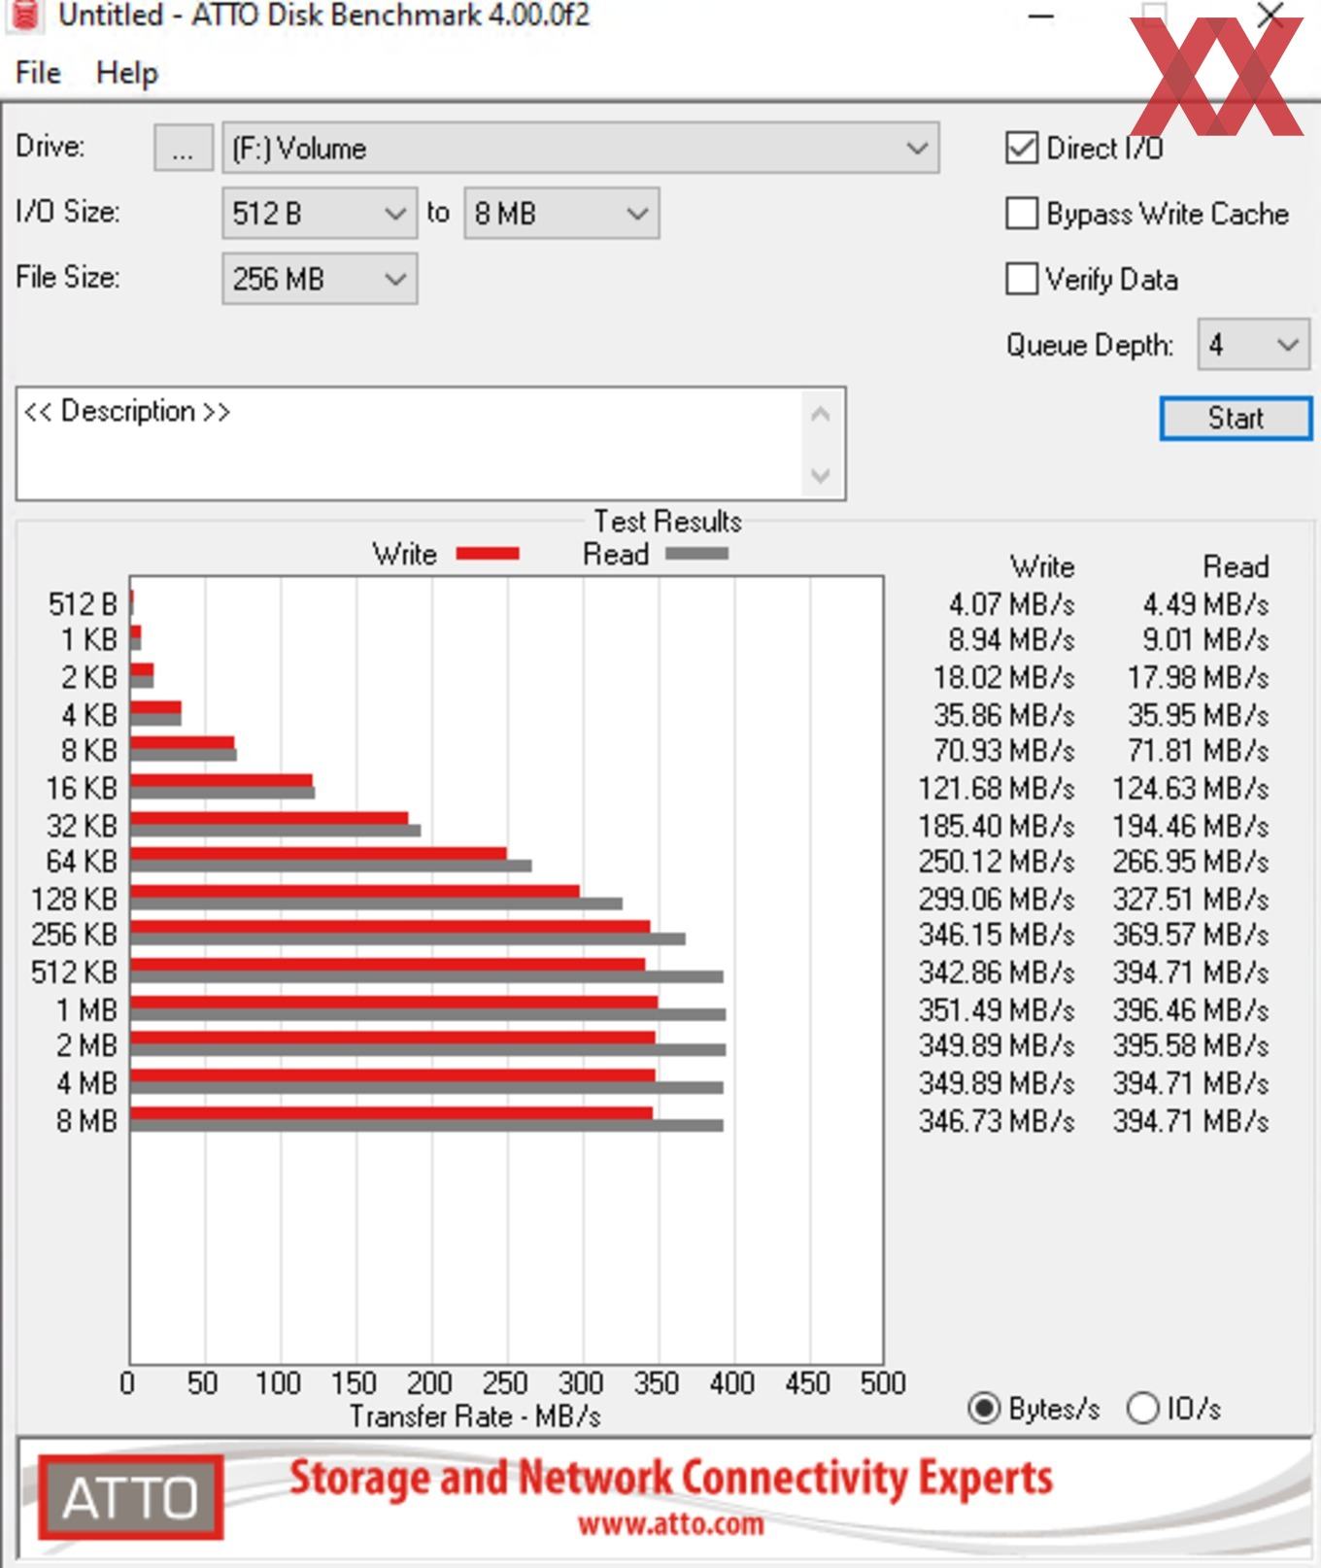
Task: Click the ATTO app icon in title bar
Action: [x=26, y=14]
